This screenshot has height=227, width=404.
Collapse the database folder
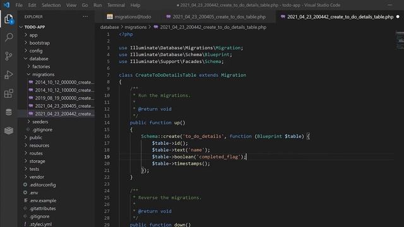point(39,59)
